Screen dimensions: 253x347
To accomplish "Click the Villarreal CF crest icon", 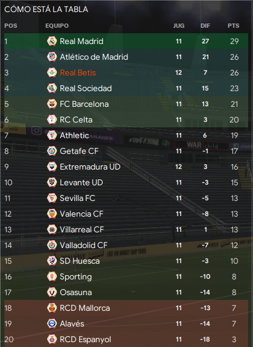I will tap(52, 229).
